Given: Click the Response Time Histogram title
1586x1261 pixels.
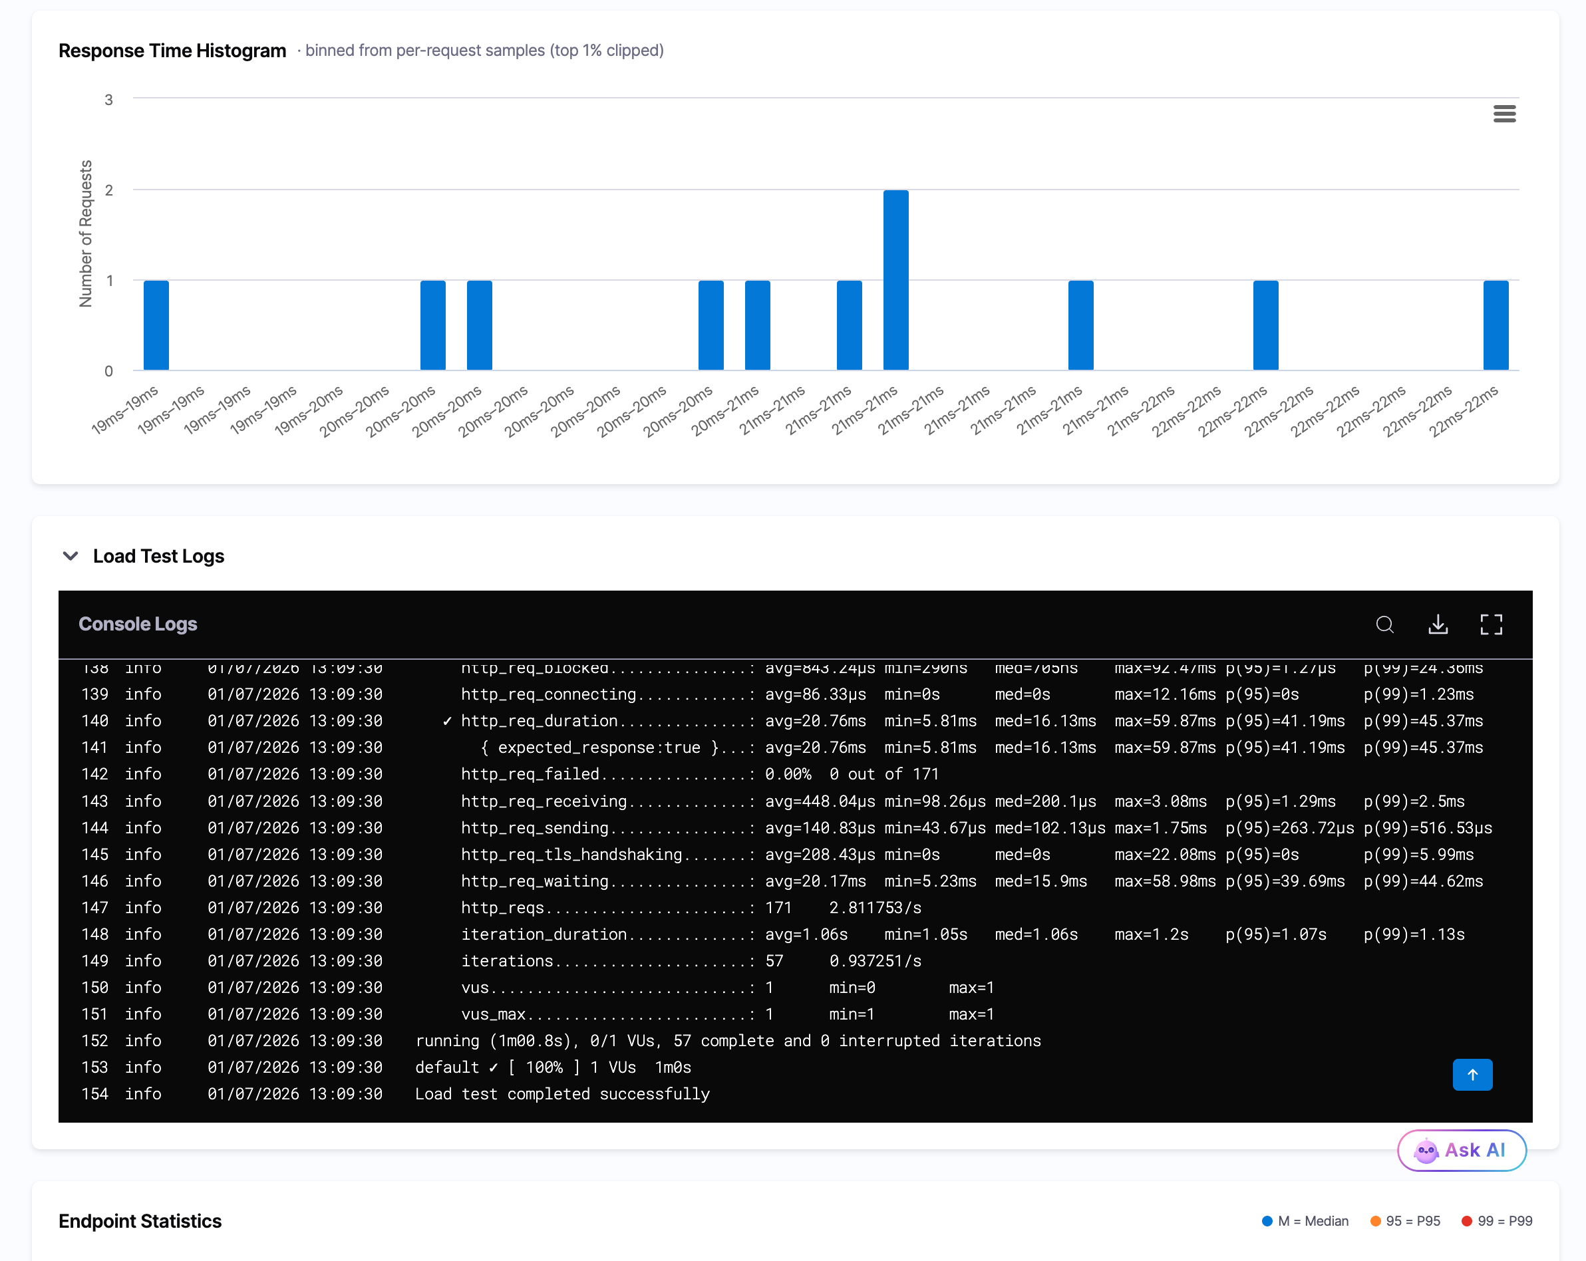Looking at the screenshot, I should tap(172, 51).
